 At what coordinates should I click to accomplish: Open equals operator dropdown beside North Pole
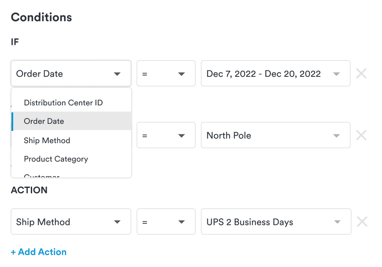(166, 135)
